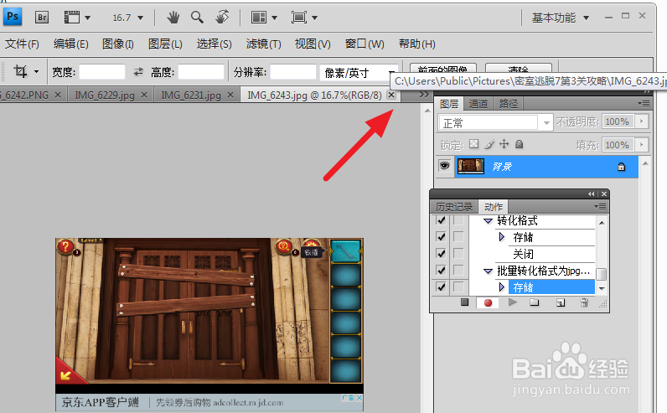Viewport: 667px width, 413px height.
Task: Create a new action in the Actions panel
Action: coord(561,302)
